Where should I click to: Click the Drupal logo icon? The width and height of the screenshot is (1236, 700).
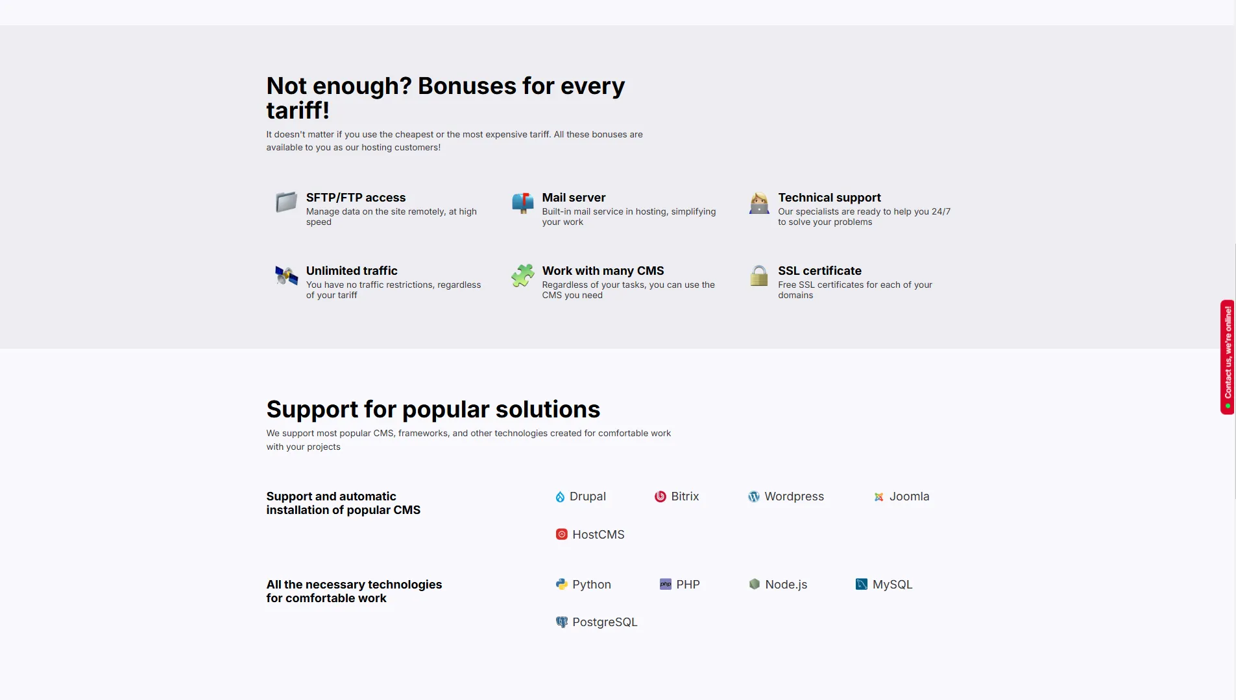pos(560,497)
